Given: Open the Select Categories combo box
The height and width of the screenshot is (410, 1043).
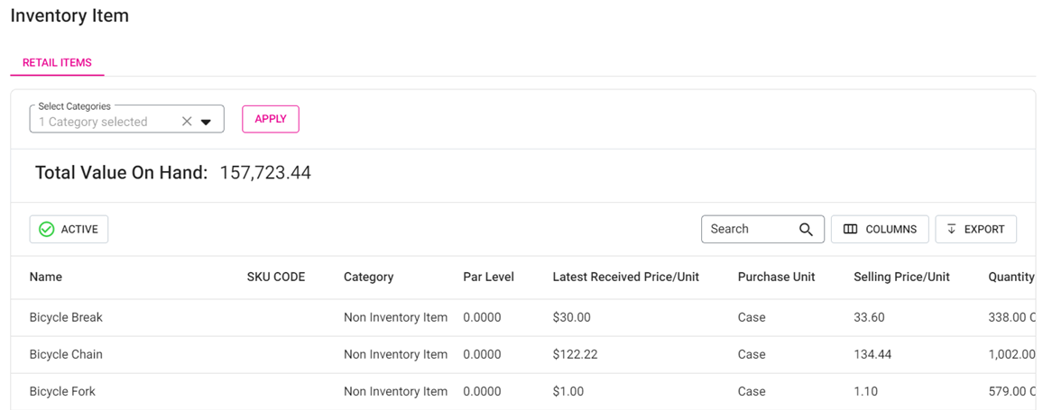Looking at the screenshot, I should 104,122.
